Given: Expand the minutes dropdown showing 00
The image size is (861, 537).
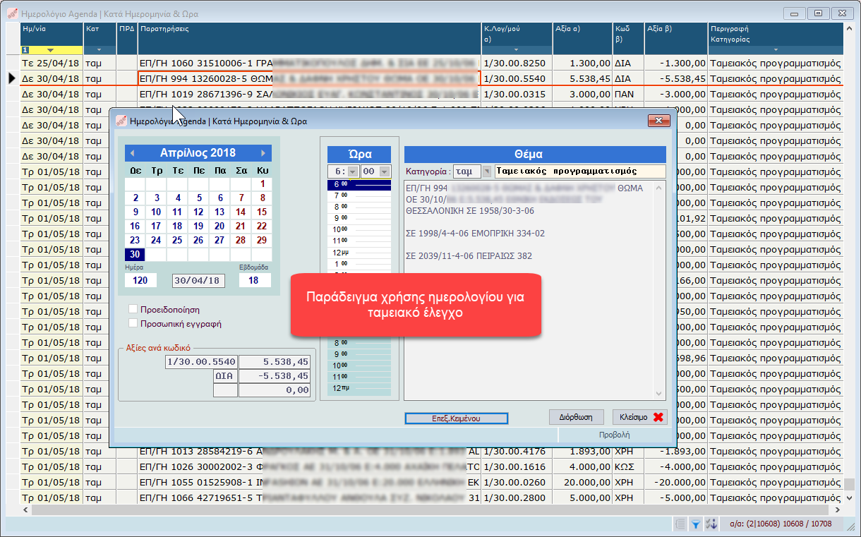Looking at the screenshot, I should (385, 171).
